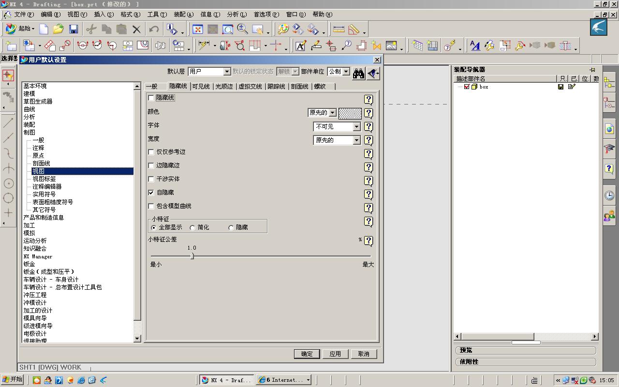Click the Internet Explorer taskbar group button
The image size is (619, 387).
click(284, 380)
